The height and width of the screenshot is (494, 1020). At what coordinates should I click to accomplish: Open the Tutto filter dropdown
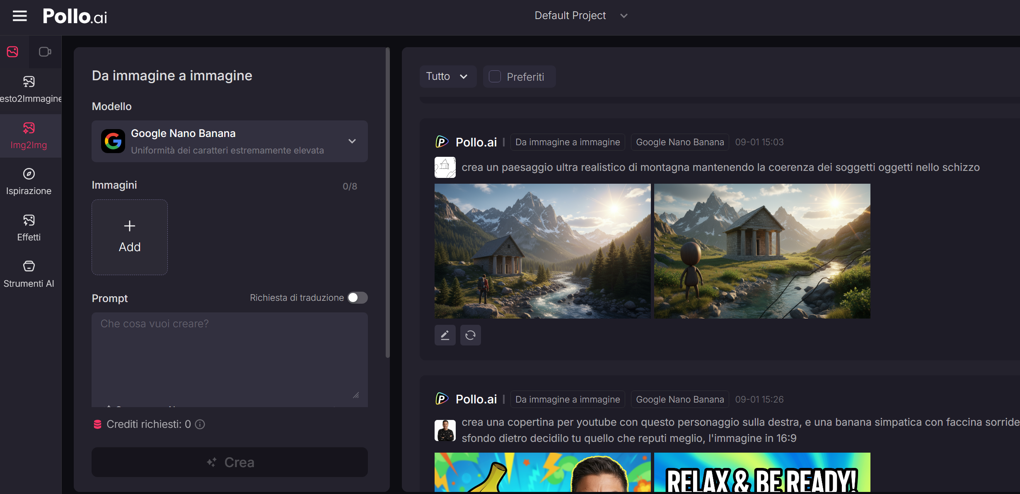tap(447, 77)
